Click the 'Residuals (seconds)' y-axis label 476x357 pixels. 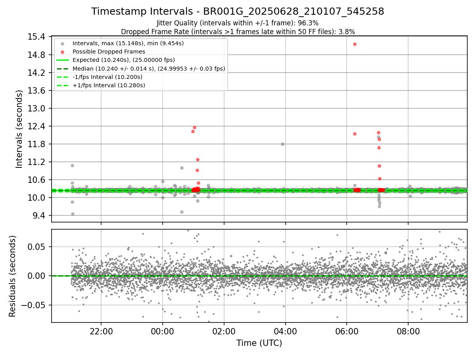point(12,276)
